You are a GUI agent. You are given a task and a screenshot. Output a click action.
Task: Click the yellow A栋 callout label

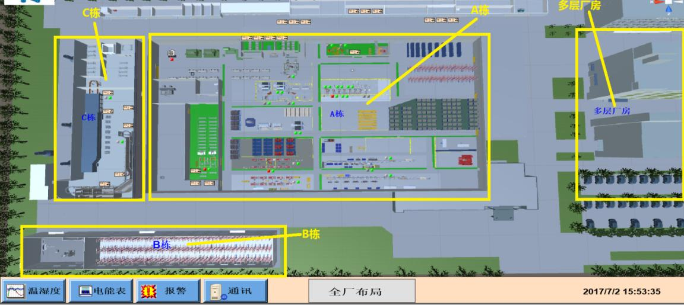481,9
